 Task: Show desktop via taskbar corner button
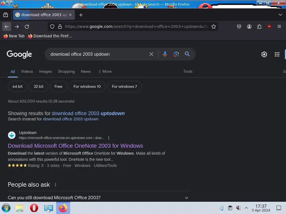(x=279, y=208)
